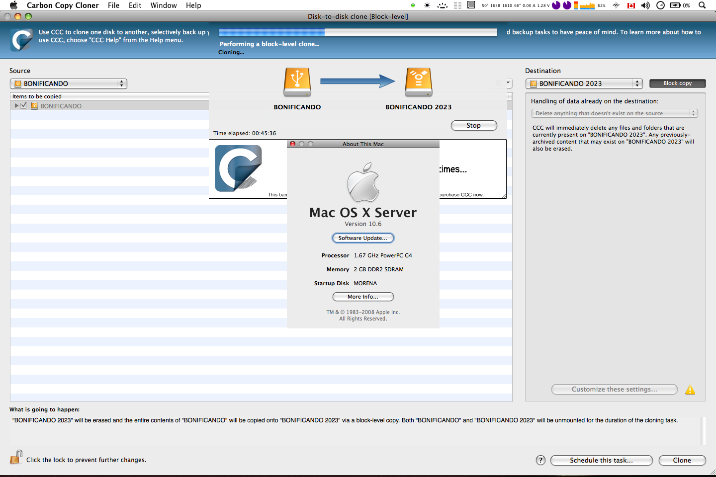This screenshot has width=716, height=477.
Task: Click the disk icon in the Source popup
Action: coord(18,83)
